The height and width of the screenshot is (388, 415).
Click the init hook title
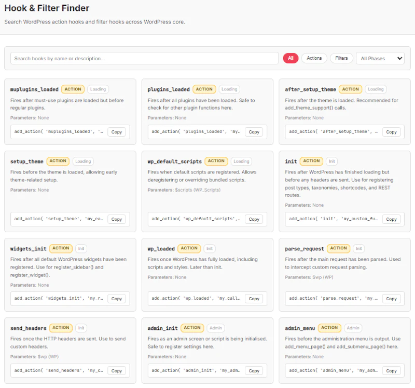point(291,162)
